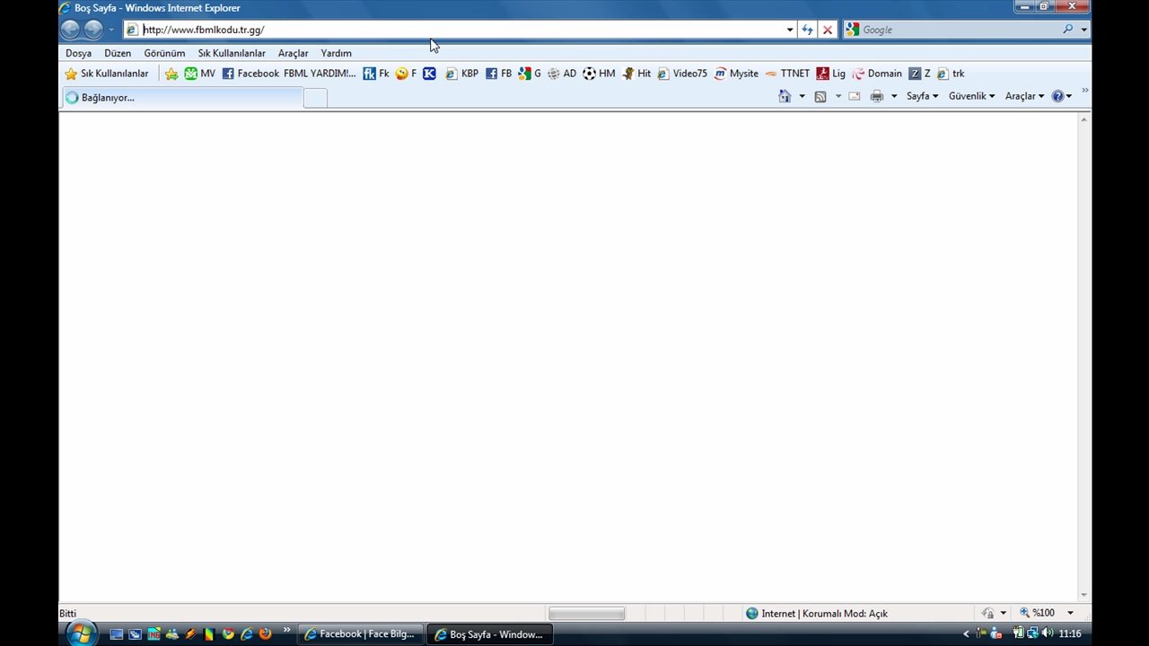1149x646 pixels.
Task: Open the Windows Start orb
Action: coord(80,633)
